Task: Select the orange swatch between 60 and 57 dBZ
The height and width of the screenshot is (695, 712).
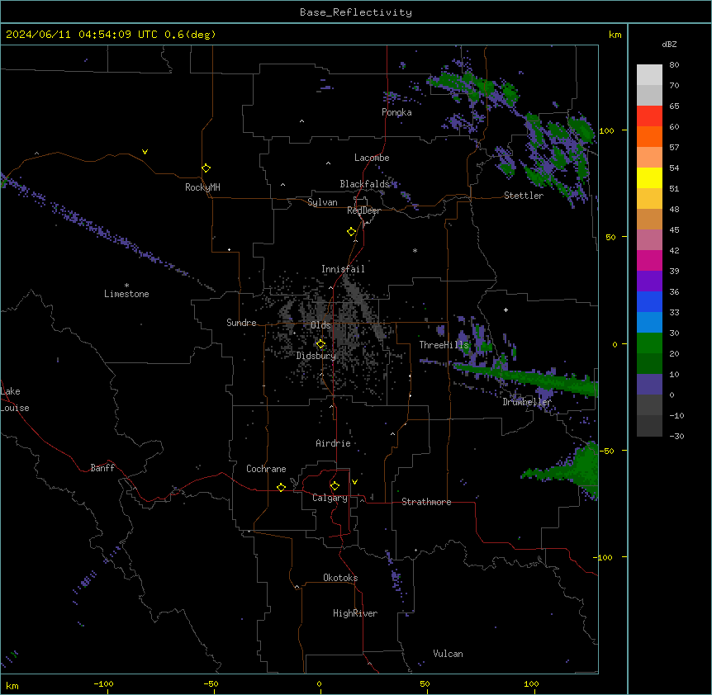Action: [x=649, y=136]
